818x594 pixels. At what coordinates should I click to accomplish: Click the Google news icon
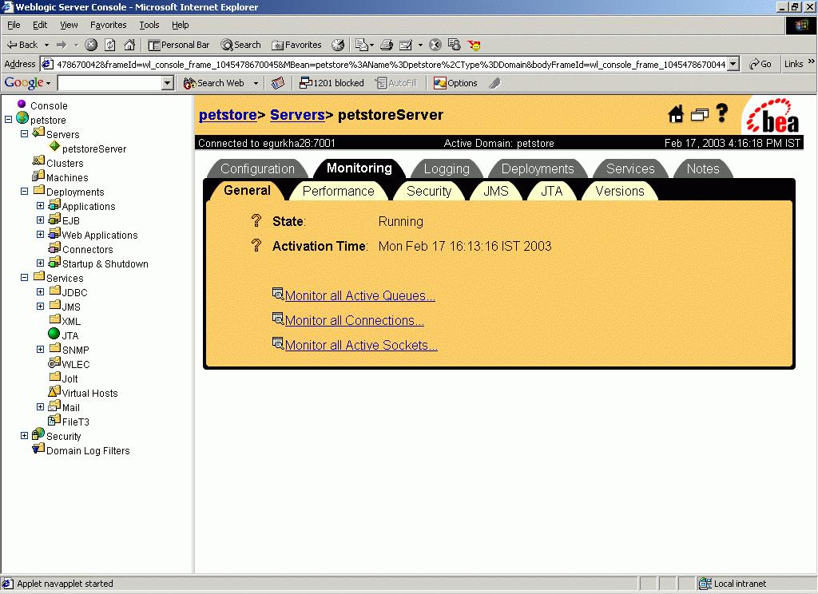pos(278,83)
